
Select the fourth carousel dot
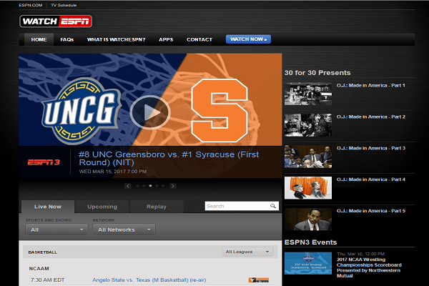pyautogui.click(x=157, y=186)
